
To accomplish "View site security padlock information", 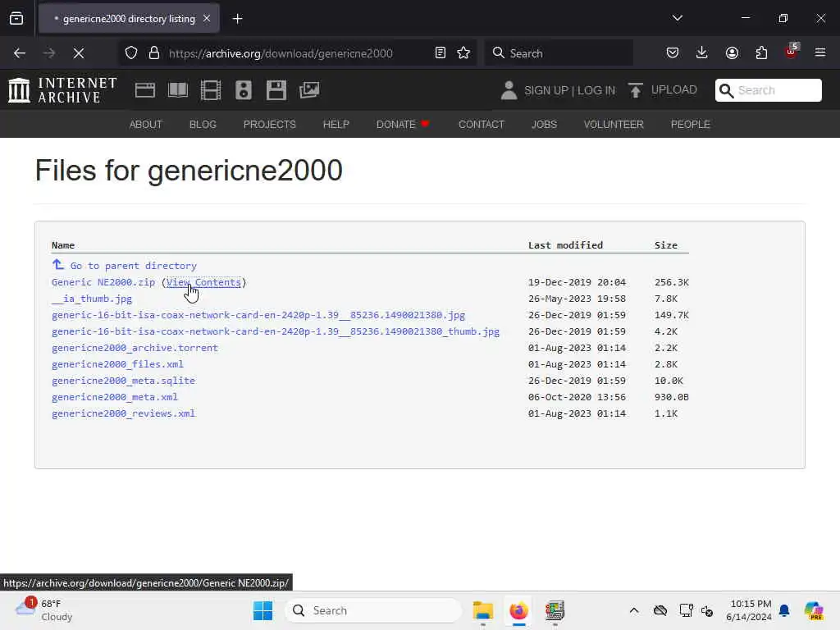I will 154,53.
